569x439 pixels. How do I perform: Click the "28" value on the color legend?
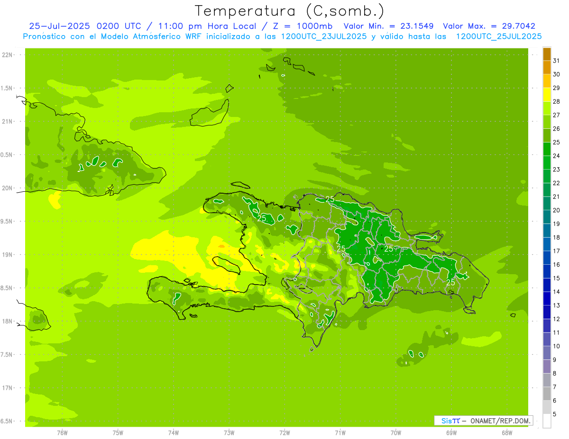coord(557,102)
